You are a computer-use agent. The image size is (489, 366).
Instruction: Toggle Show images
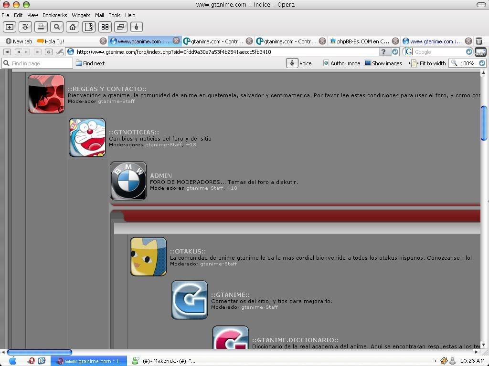[383, 63]
